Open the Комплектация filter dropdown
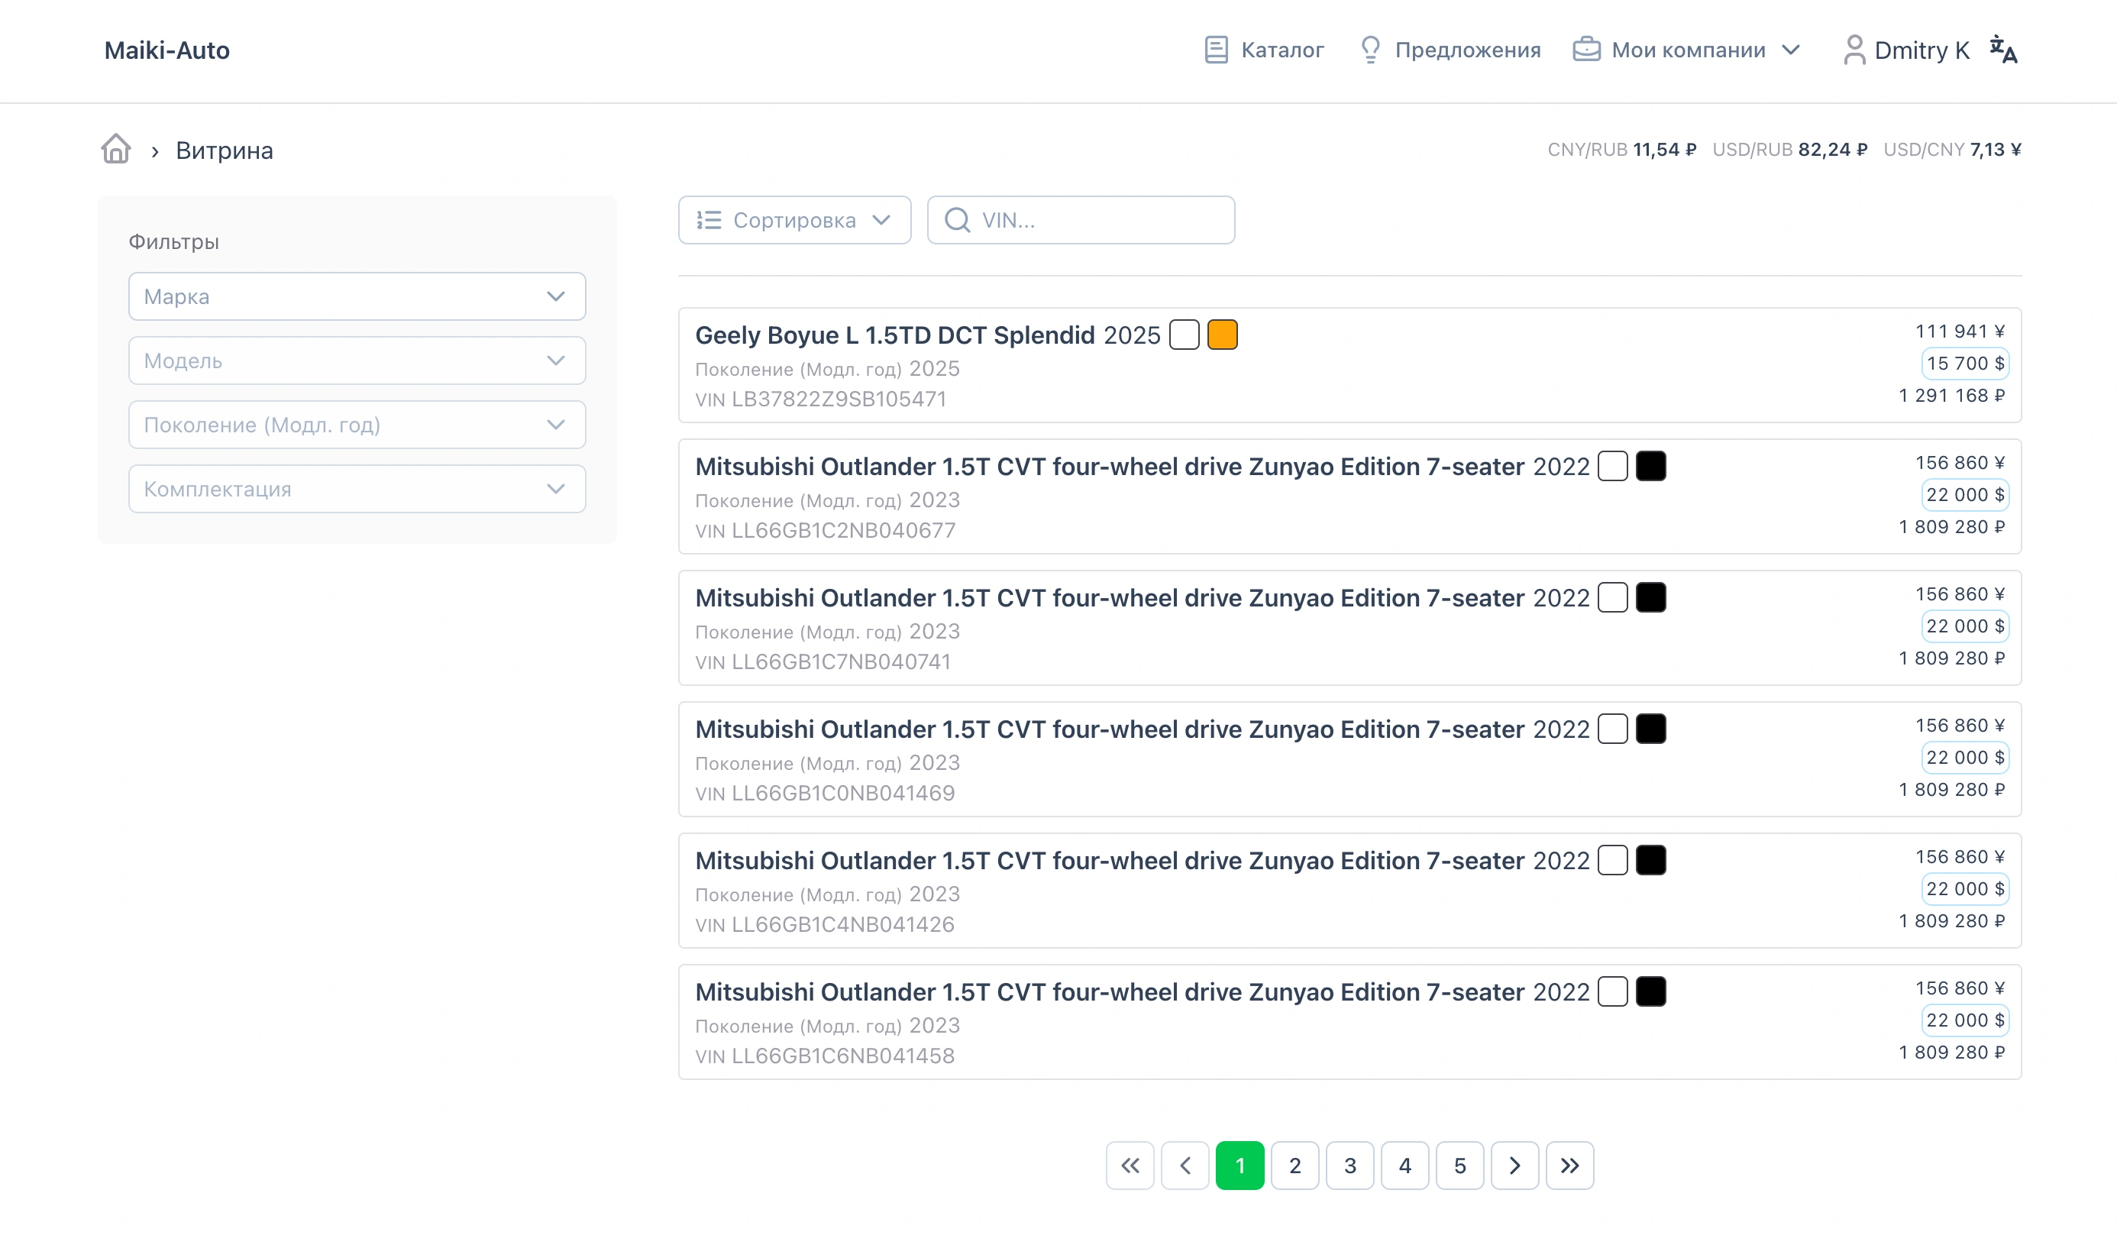 coord(357,489)
